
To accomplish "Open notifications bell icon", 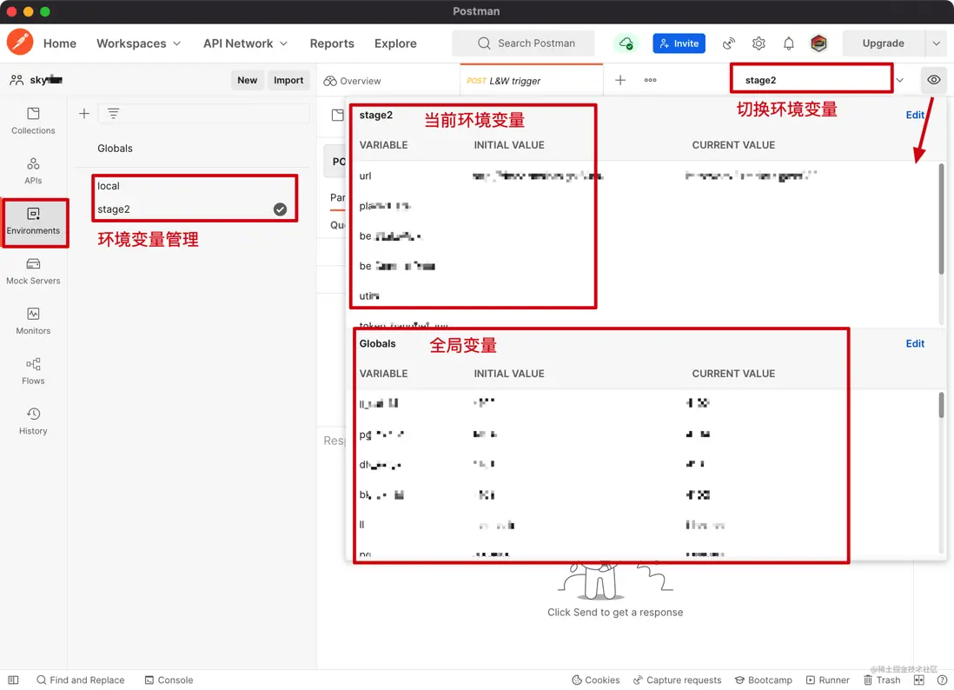I will tap(789, 43).
